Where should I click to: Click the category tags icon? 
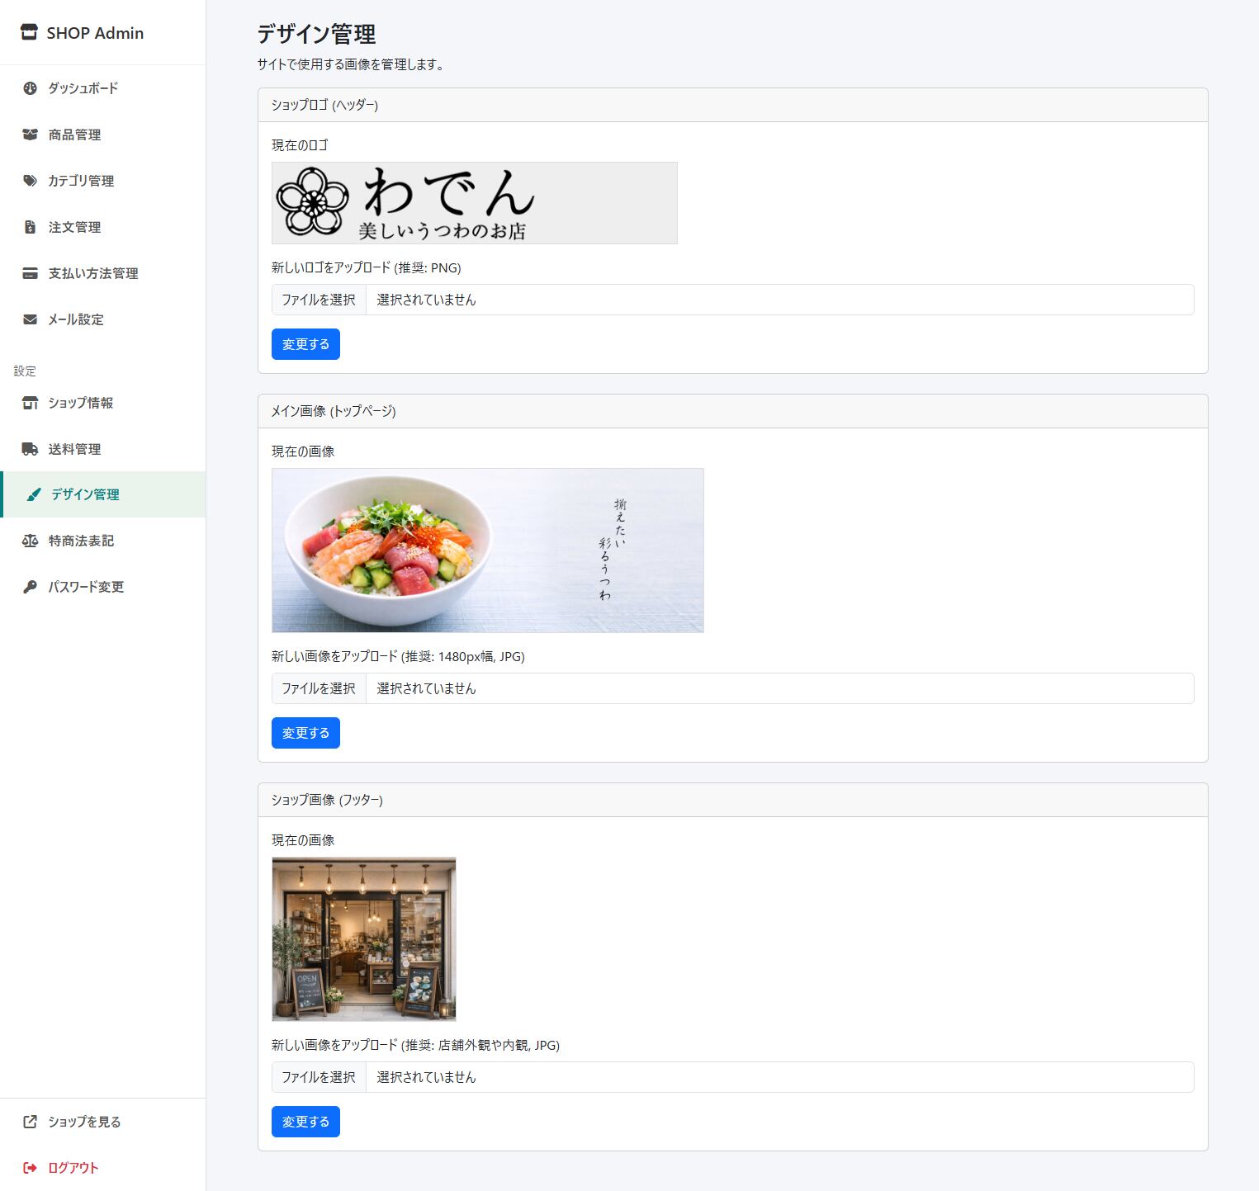tap(30, 181)
